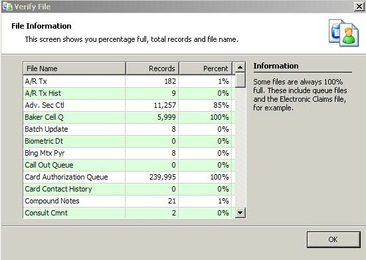The height and width of the screenshot is (260, 366).
Task: Select the Card Authorization Queue row
Action: (128, 177)
